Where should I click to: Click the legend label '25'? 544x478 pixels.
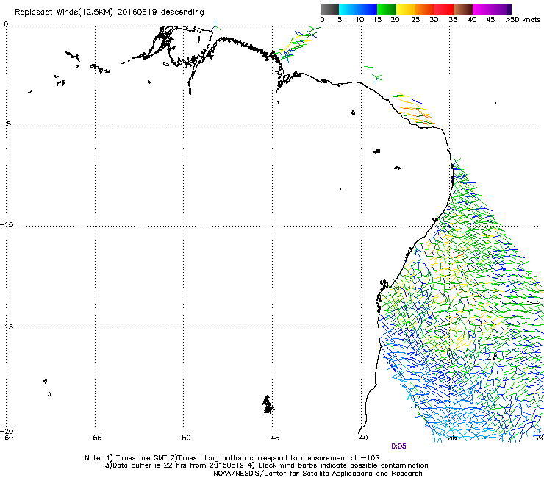tap(415, 20)
